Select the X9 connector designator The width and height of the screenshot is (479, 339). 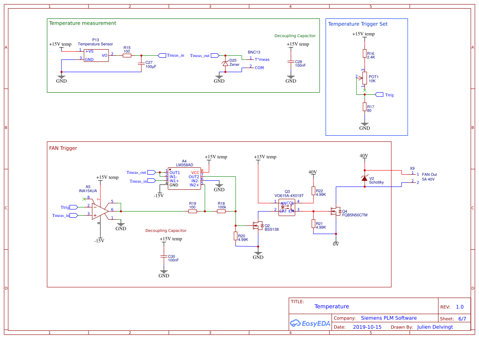pos(412,168)
